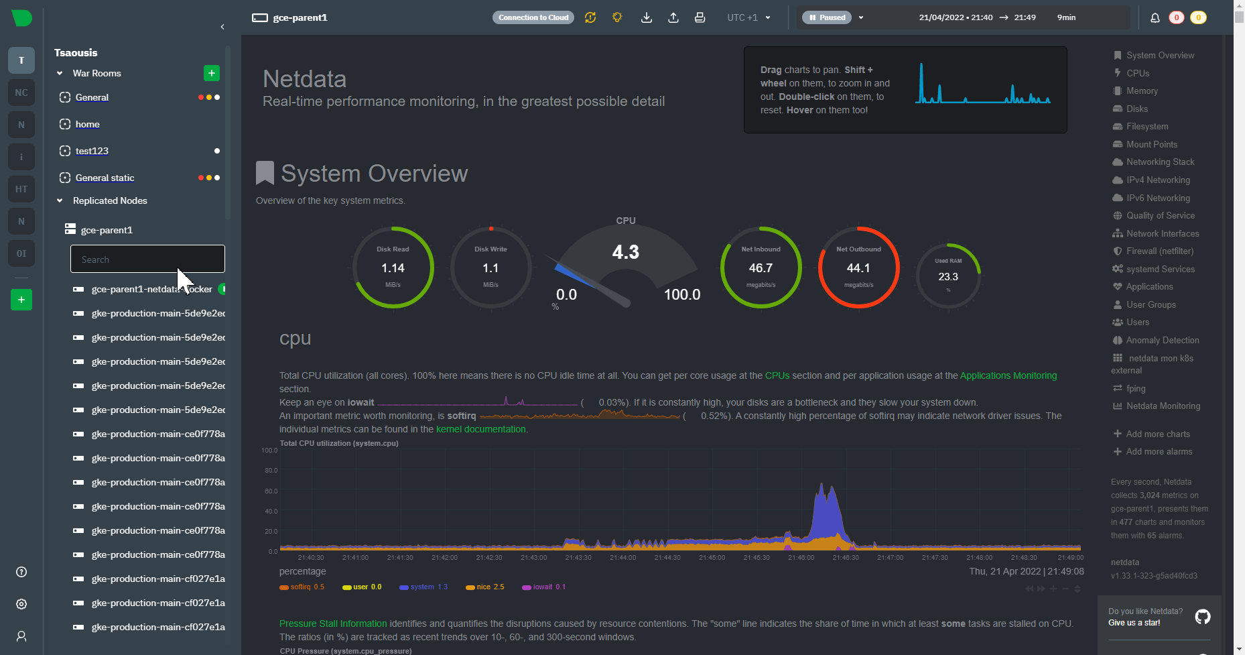Viewport: 1245px width, 655px height.
Task: Click the CPU gauge chart
Action: (x=625, y=265)
